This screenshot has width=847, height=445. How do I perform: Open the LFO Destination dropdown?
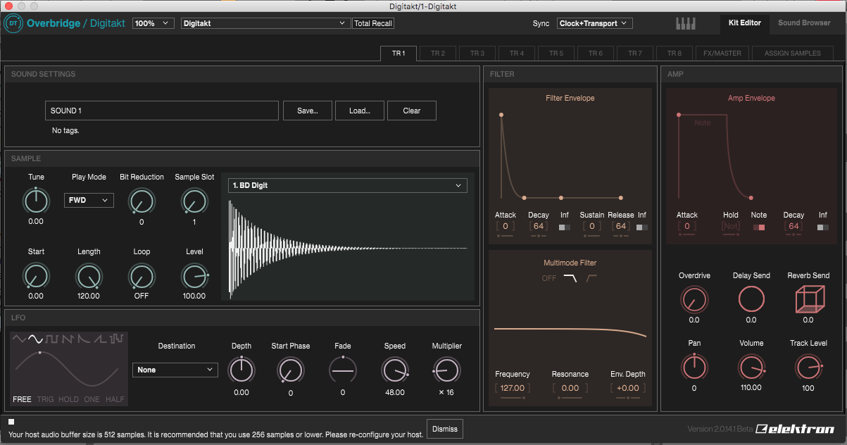click(x=175, y=370)
